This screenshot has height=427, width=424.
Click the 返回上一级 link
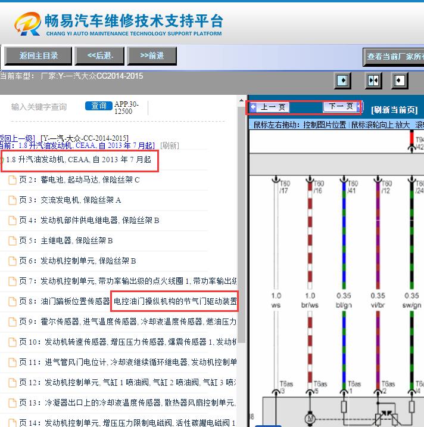pos(17,138)
